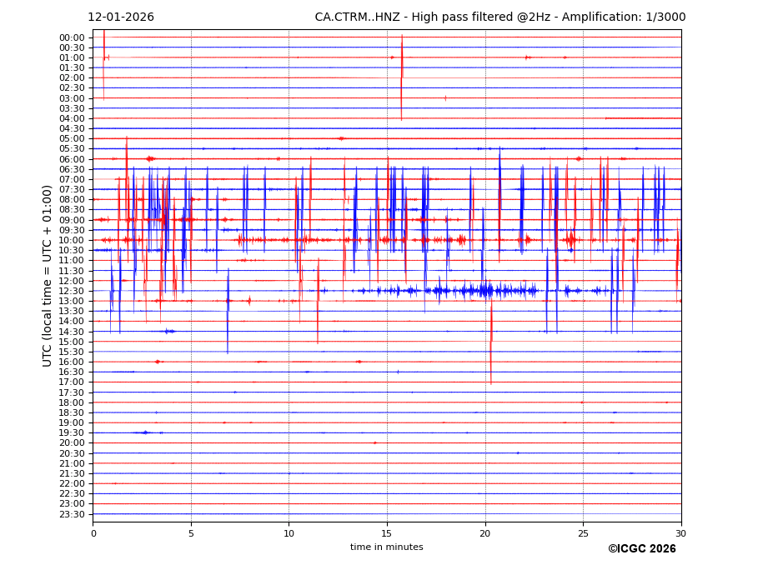773x580 pixels.
Task: Select the x-axis tick labeled 15
Action: pos(387,533)
